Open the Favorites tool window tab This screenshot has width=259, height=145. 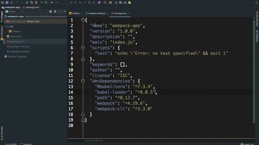click(x=2, y=133)
